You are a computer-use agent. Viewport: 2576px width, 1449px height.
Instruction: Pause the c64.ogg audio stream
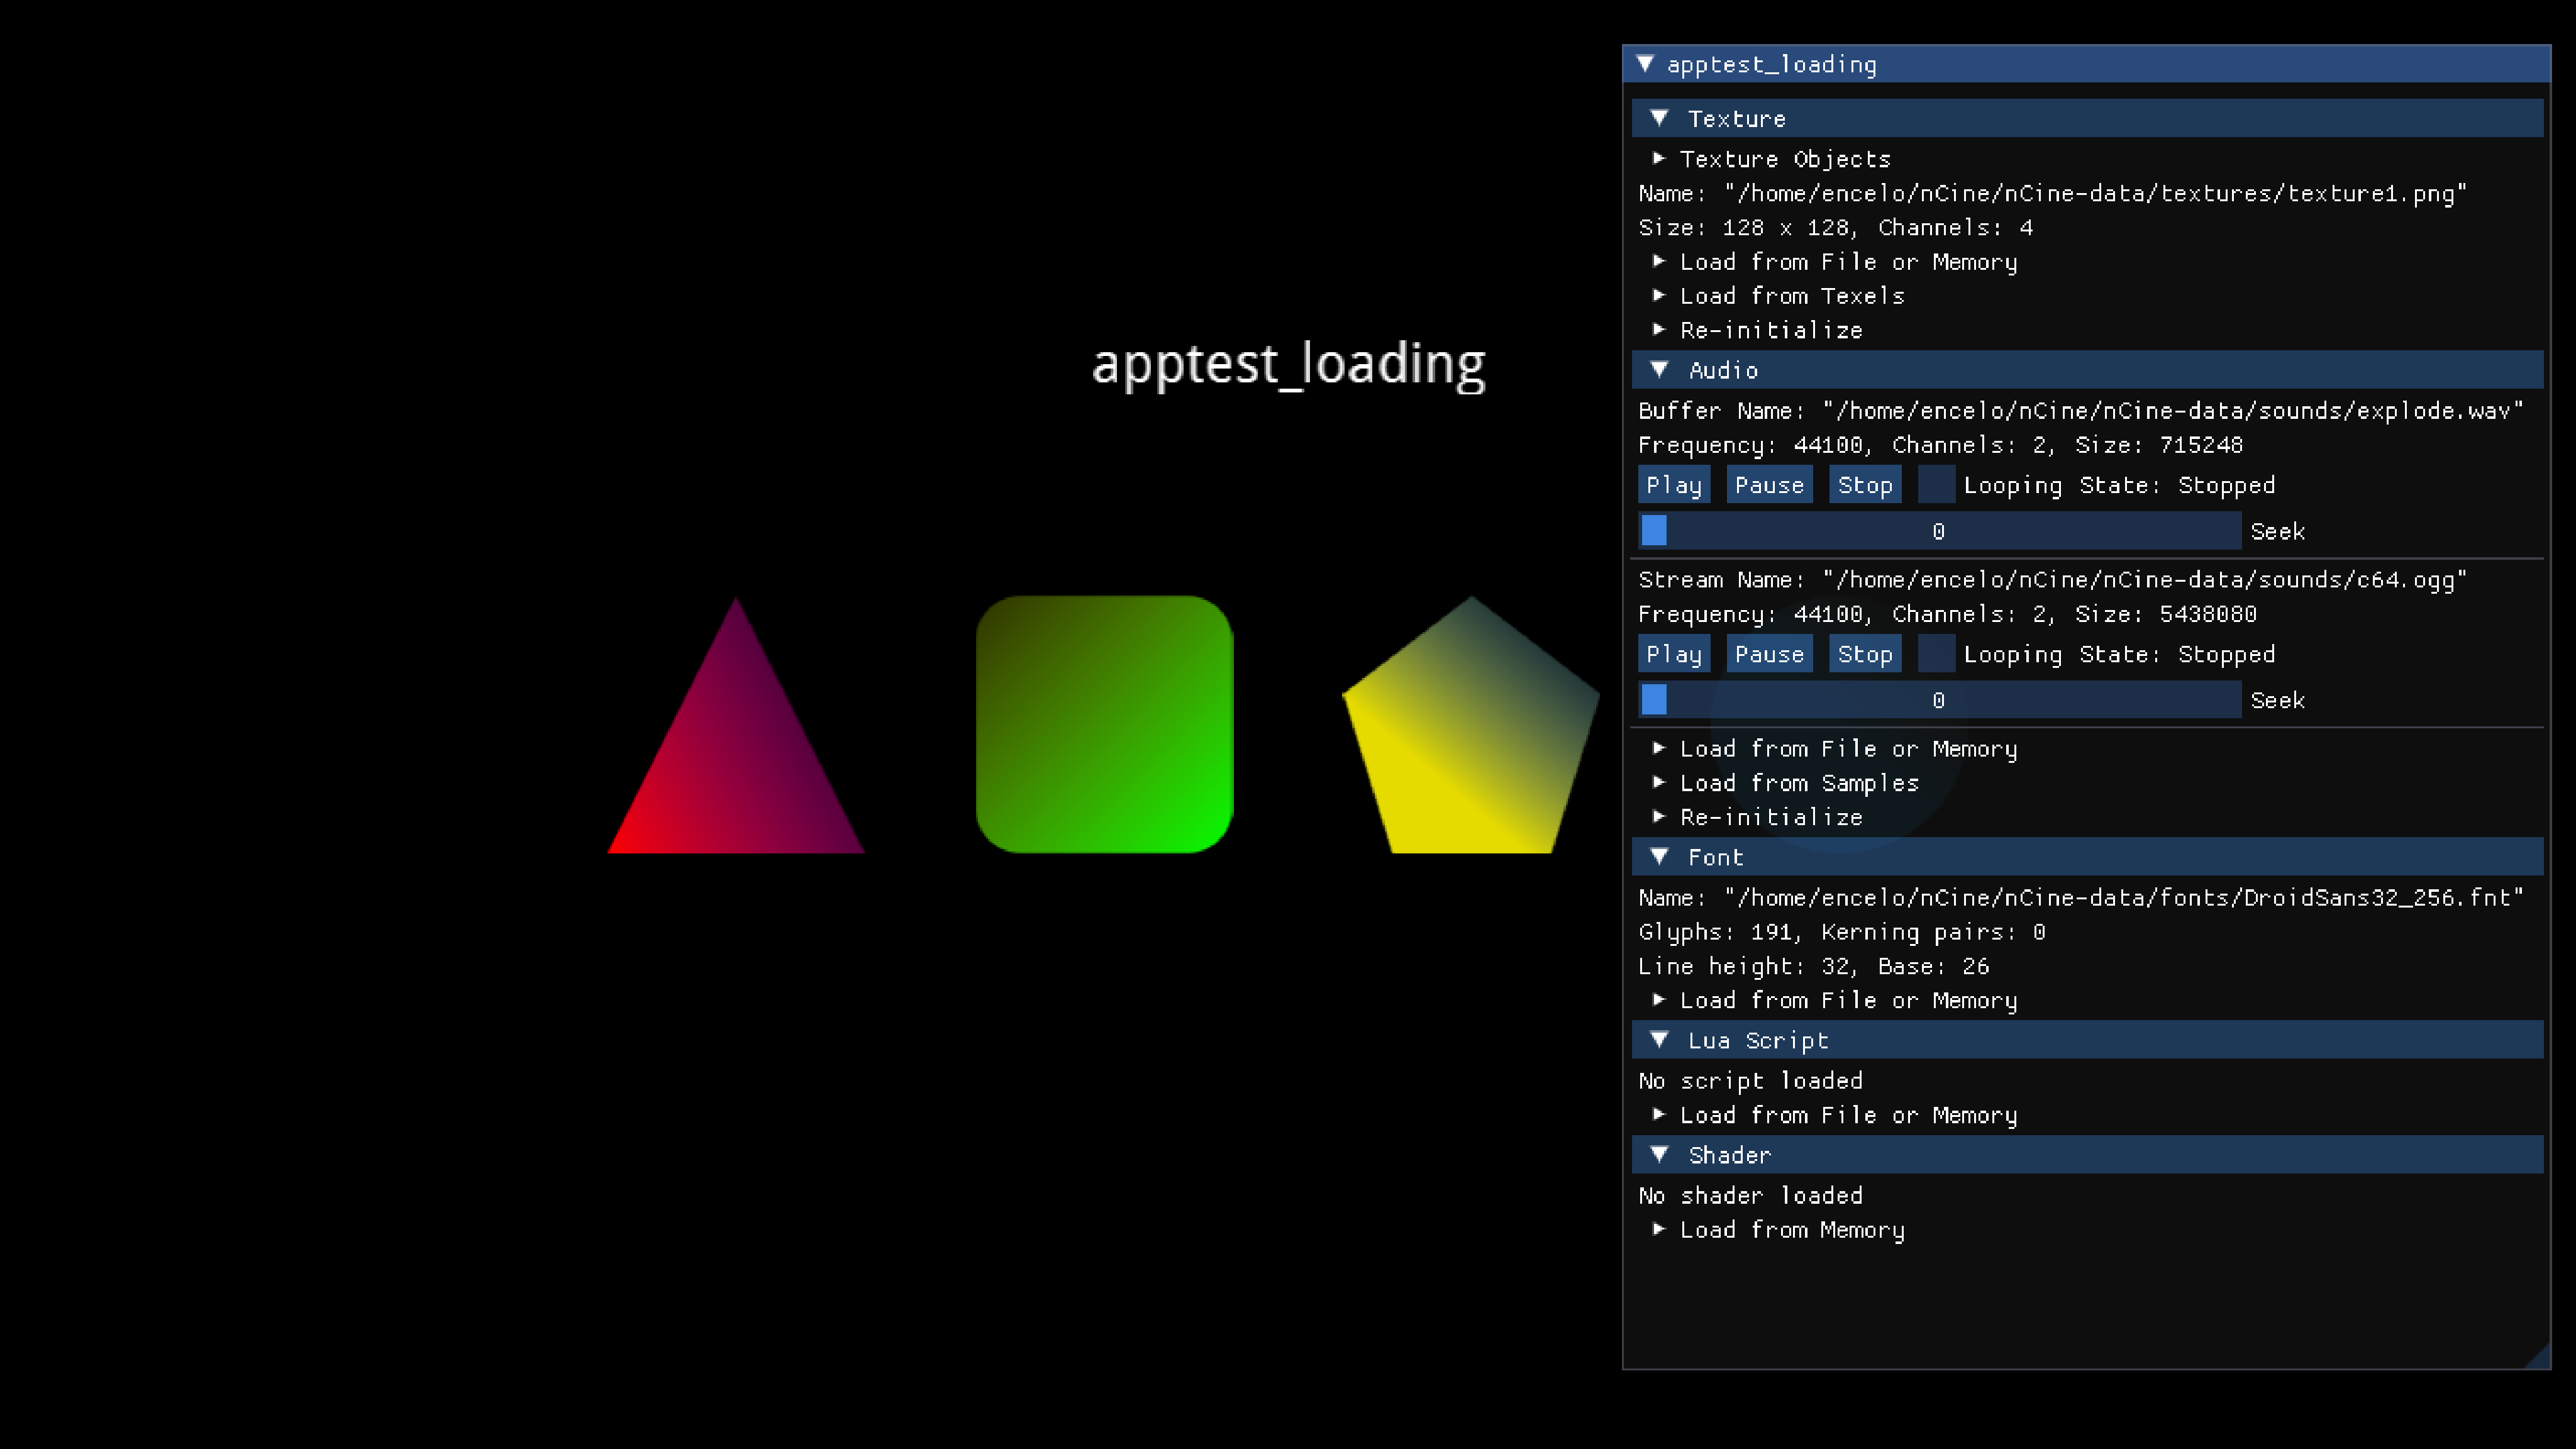1768,654
